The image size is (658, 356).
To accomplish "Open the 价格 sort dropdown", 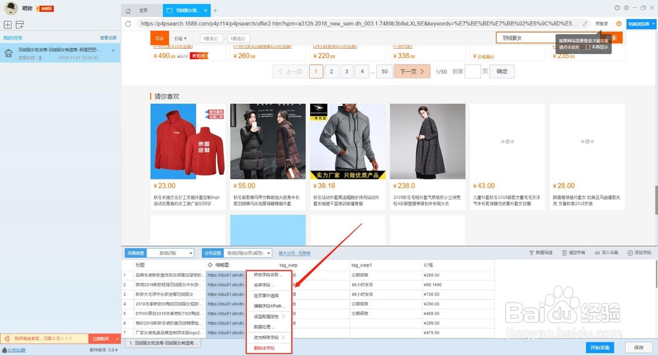I will tap(180, 38).
